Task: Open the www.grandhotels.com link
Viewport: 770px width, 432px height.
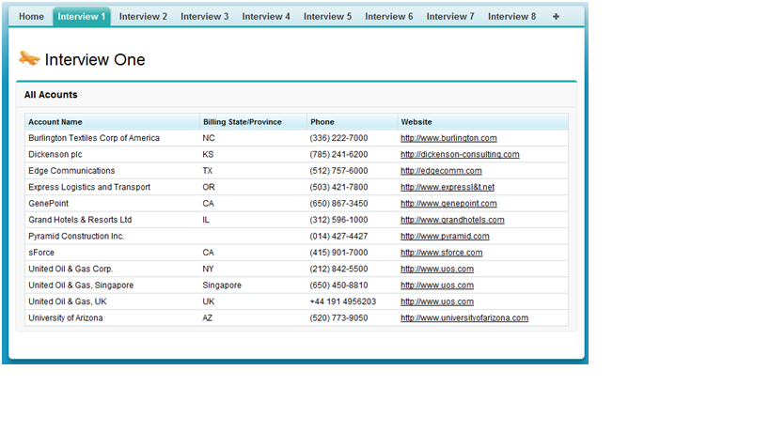Action: point(452,220)
